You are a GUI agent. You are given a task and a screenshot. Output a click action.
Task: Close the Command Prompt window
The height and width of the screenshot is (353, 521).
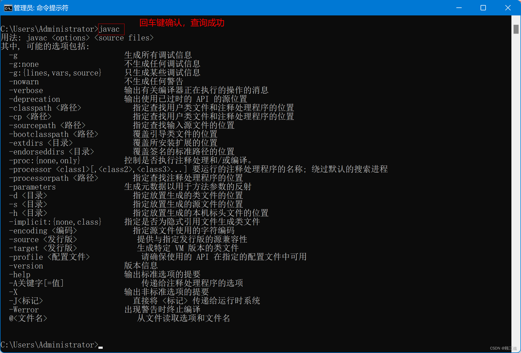pyautogui.click(x=508, y=8)
